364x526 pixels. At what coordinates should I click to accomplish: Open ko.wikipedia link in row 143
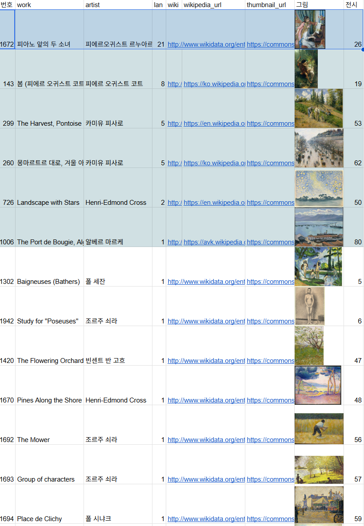coord(214,84)
